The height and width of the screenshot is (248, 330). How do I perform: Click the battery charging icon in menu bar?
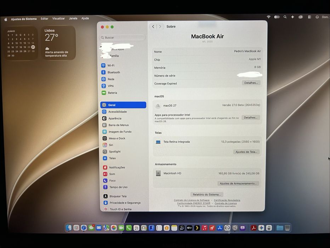click(277, 17)
